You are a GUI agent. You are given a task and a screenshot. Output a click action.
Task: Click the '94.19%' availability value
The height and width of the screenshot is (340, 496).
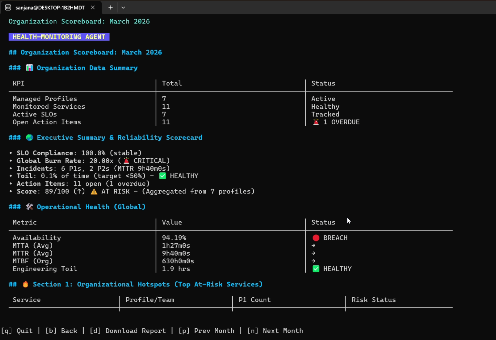[x=174, y=238]
